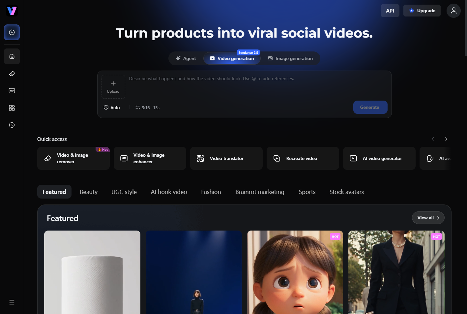Viewport: 467px width, 314px height.
Task: Select the AI hook video tab
Action: [x=169, y=192]
